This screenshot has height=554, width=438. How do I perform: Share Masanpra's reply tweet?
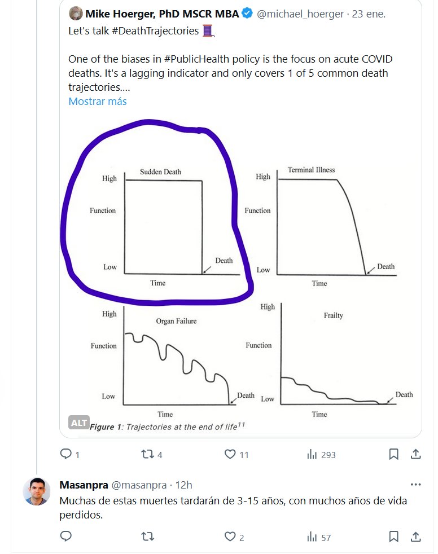415,537
